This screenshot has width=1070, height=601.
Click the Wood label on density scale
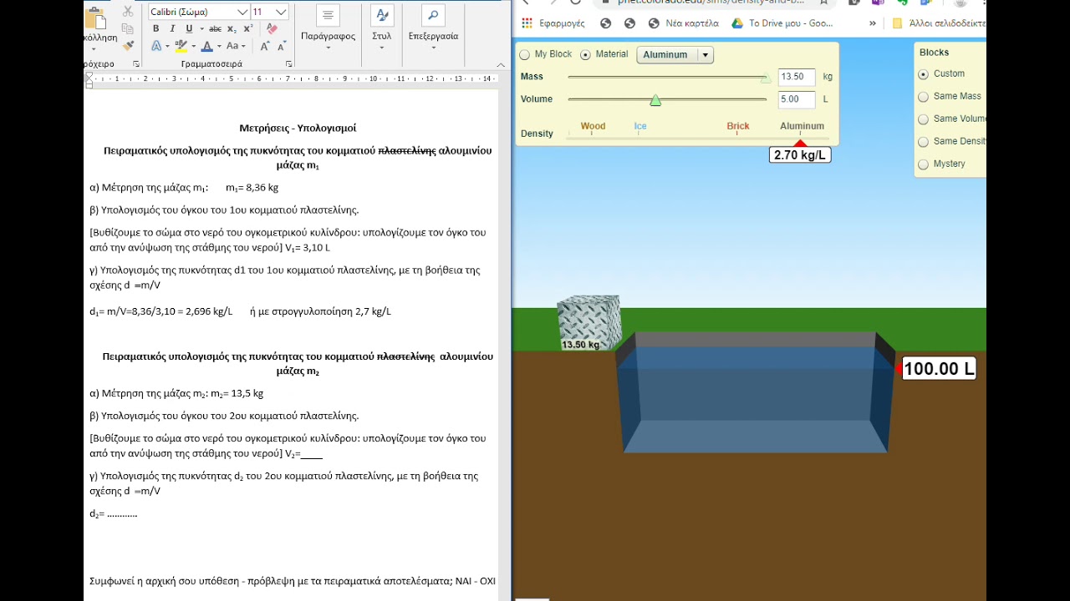click(593, 127)
